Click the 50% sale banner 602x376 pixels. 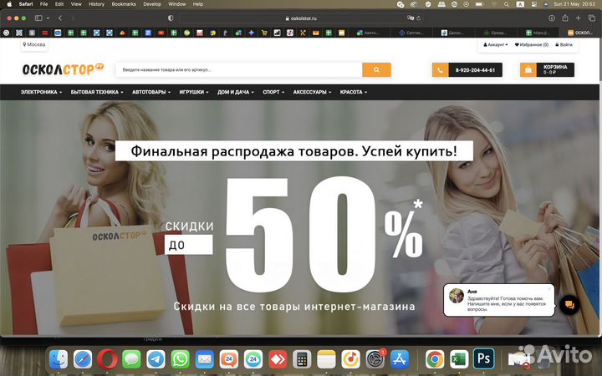click(x=299, y=217)
